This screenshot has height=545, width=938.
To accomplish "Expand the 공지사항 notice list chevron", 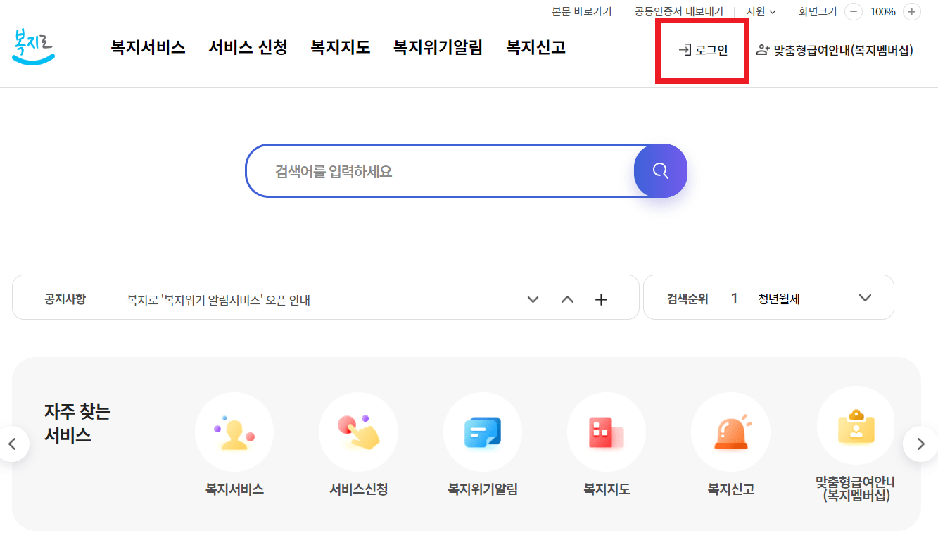I will [533, 299].
